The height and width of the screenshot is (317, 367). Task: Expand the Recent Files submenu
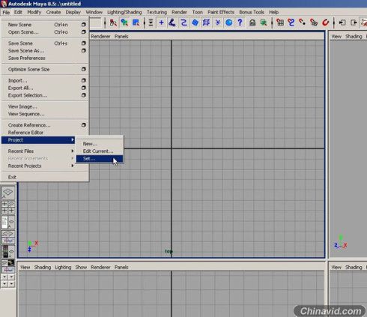click(73, 151)
